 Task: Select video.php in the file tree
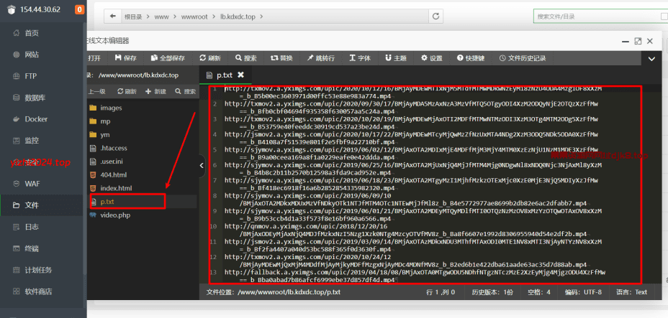tap(114, 215)
